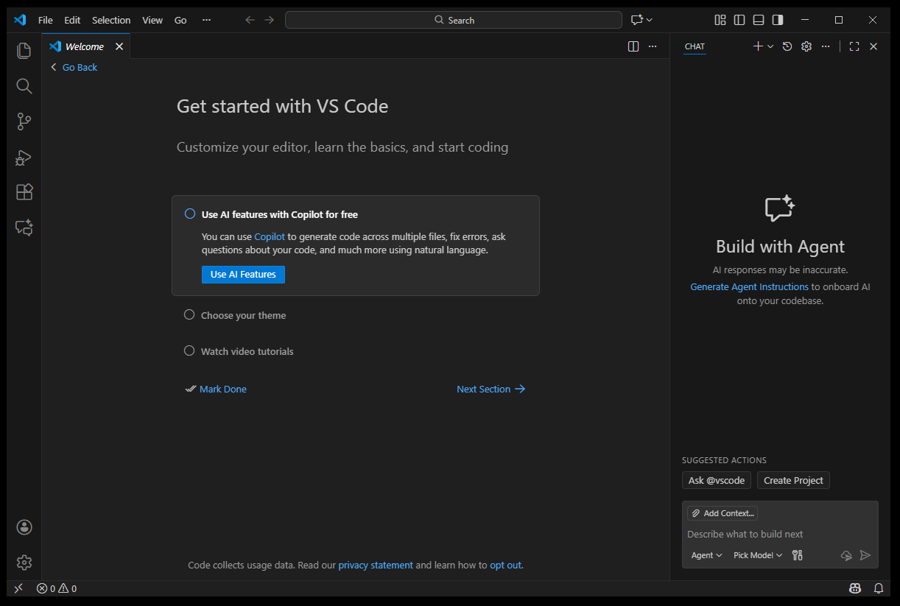Viewport: 900px width, 606px height.
Task: Follow the Generate Agent Instructions link
Action: tap(749, 287)
